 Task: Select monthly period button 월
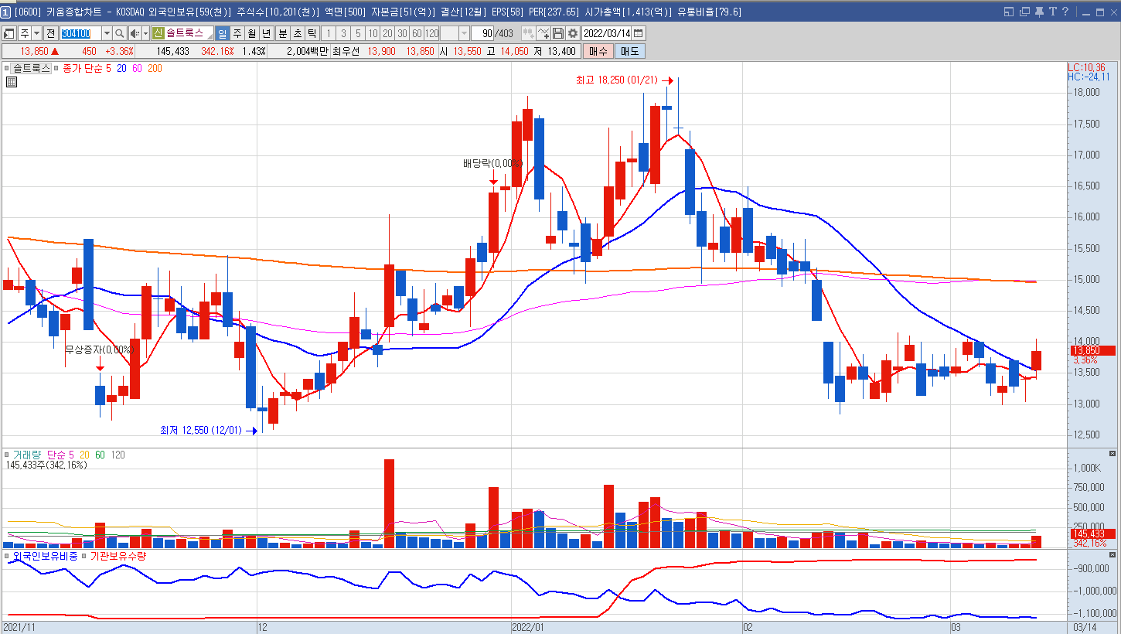tap(251, 33)
